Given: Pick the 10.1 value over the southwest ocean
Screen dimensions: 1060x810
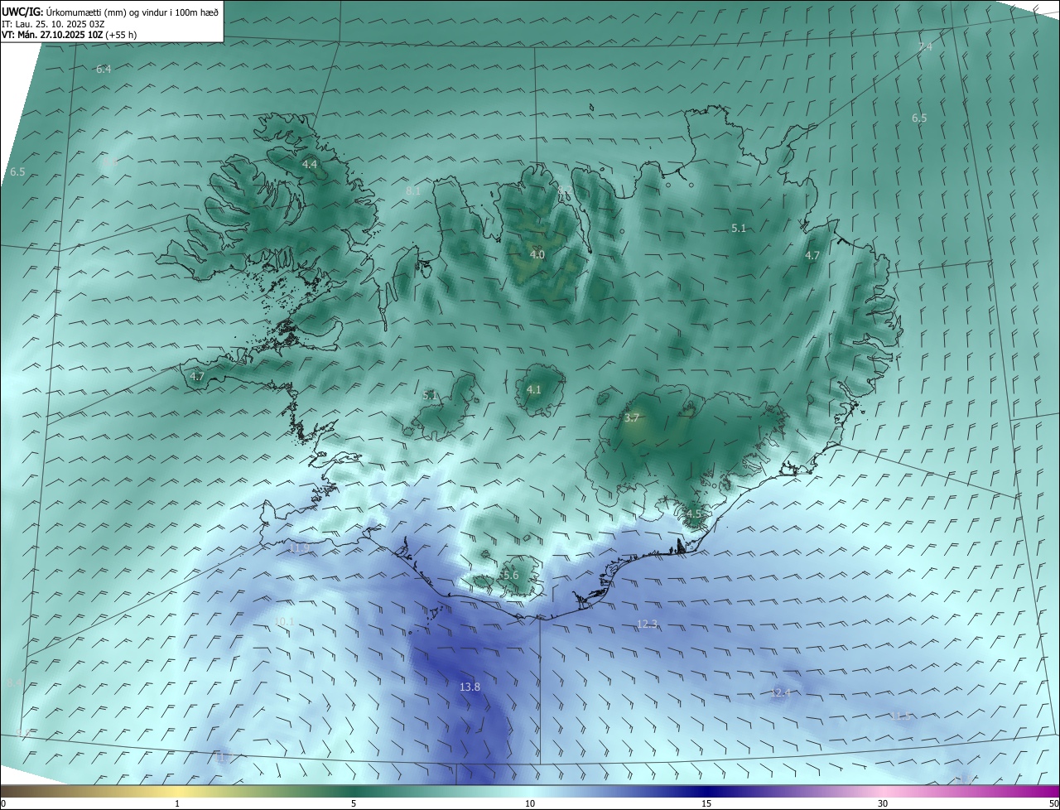Looking at the screenshot, I should pyautogui.click(x=284, y=621).
